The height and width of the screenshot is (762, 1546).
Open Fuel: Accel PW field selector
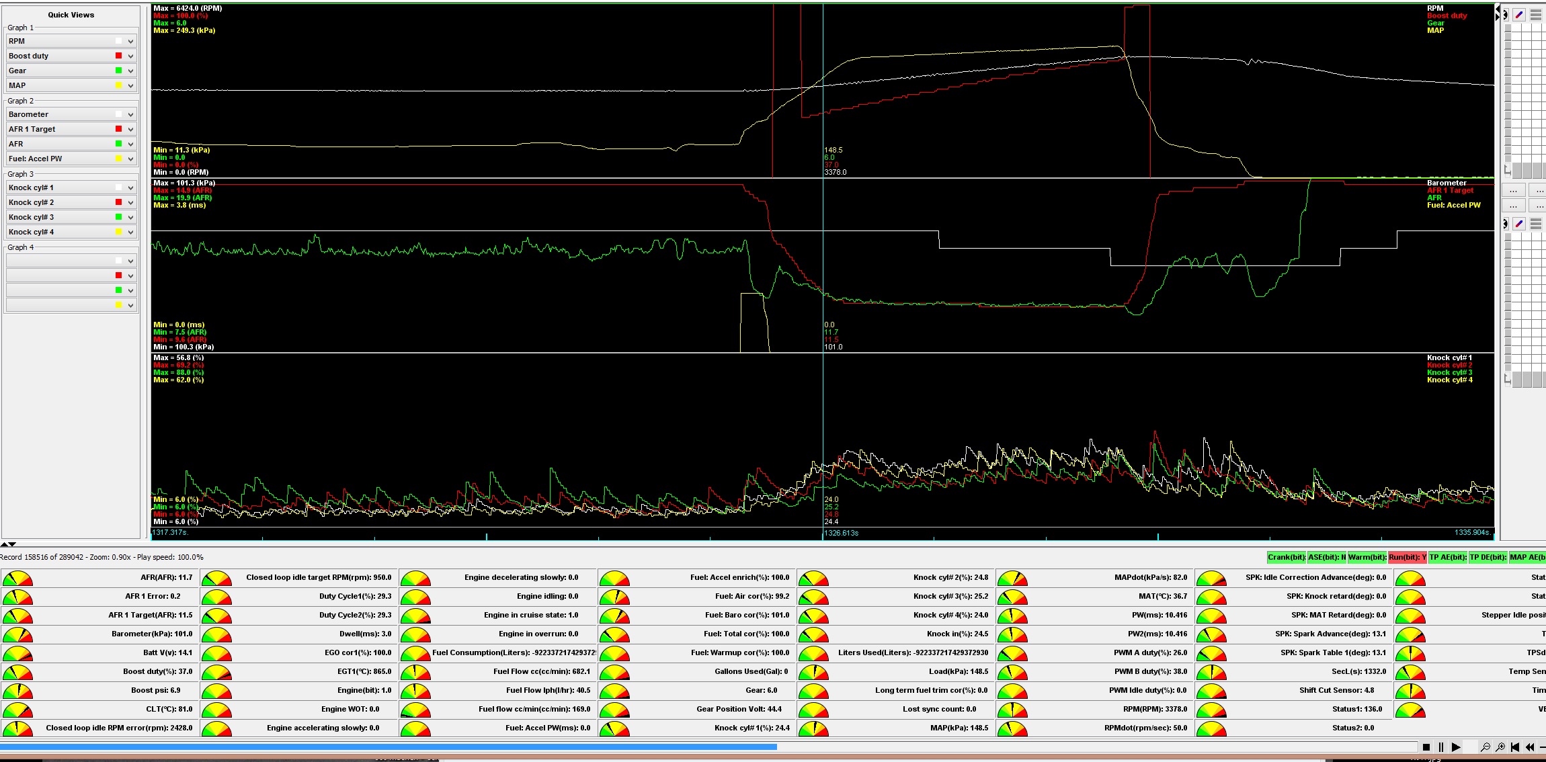[x=130, y=159]
